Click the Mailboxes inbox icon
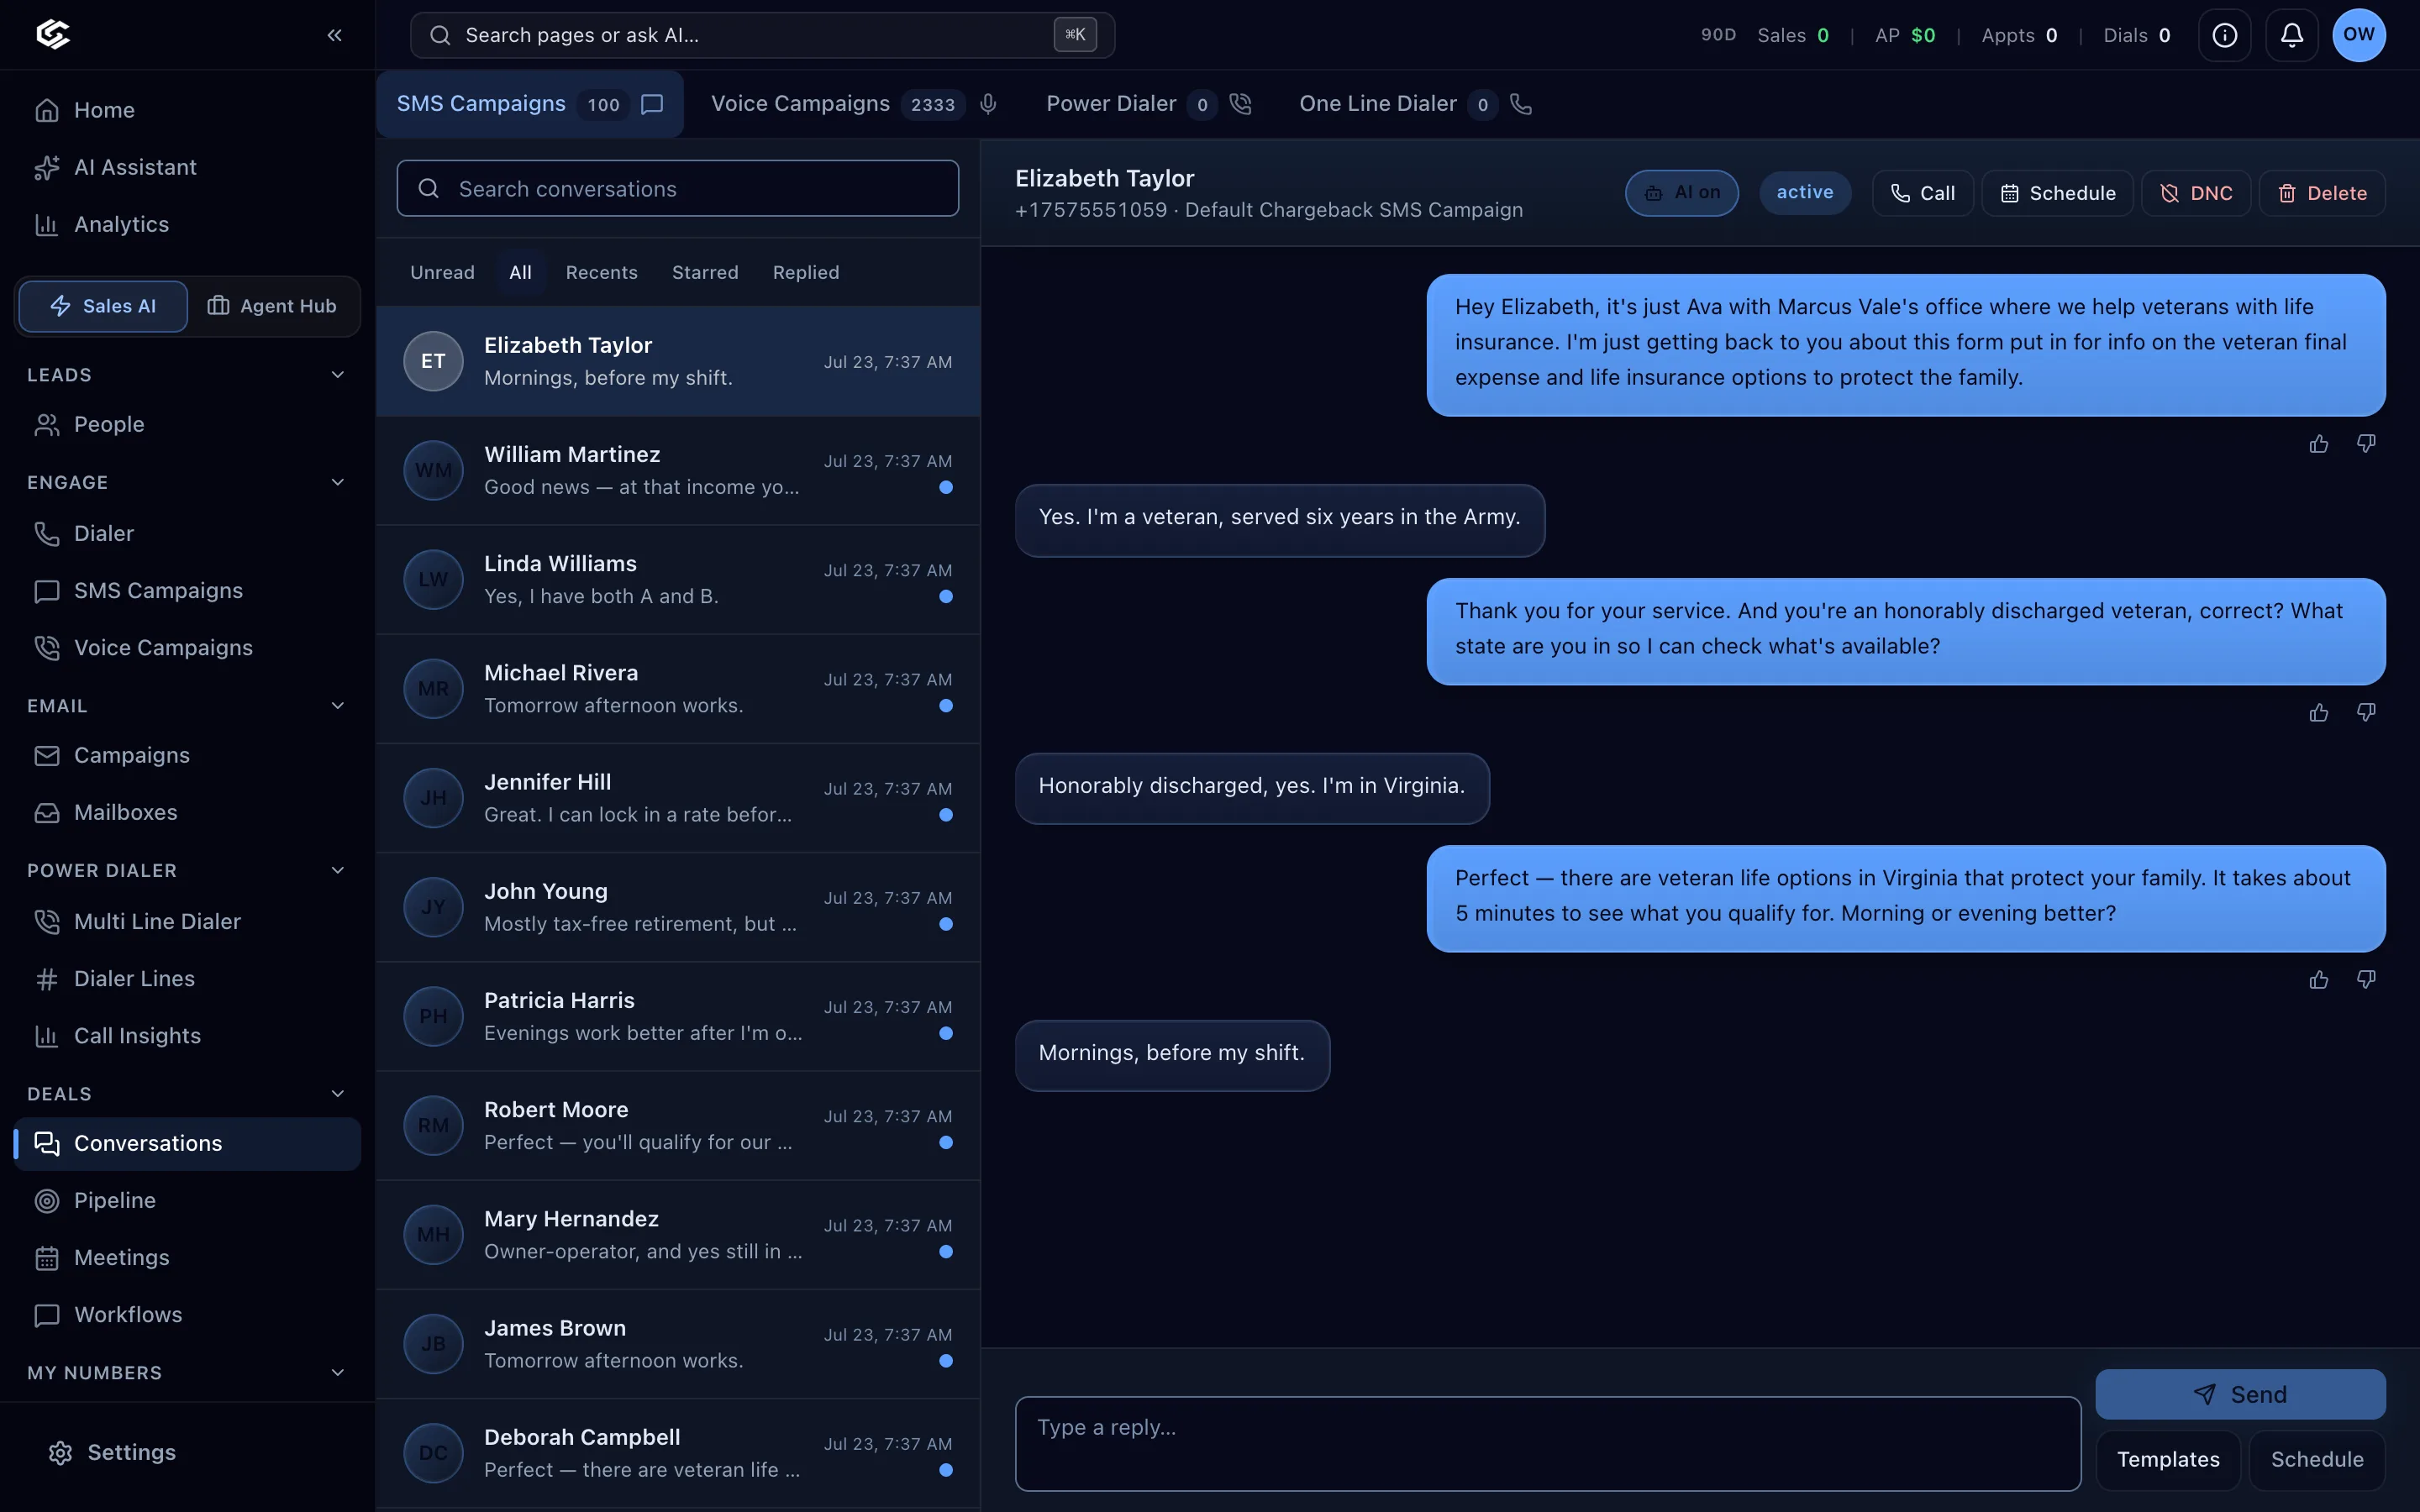Screen dimensions: 2420x1512 47,812
